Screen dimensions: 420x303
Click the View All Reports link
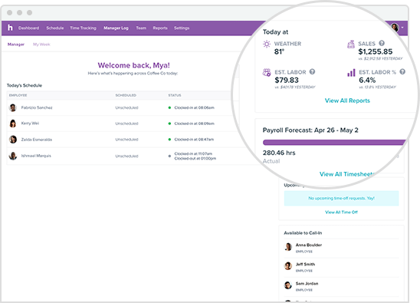click(x=347, y=100)
